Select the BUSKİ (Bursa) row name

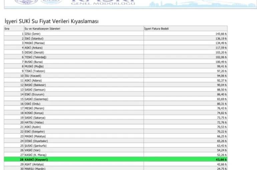click(33, 62)
